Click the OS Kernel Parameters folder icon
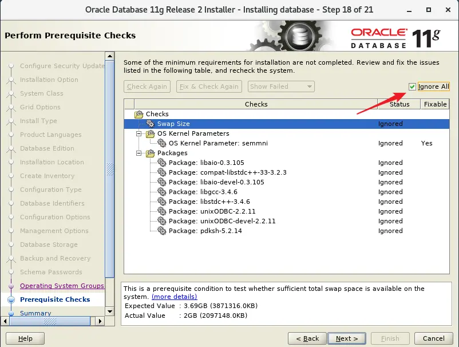Viewport: 459px width, 347px height. [x=150, y=133]
